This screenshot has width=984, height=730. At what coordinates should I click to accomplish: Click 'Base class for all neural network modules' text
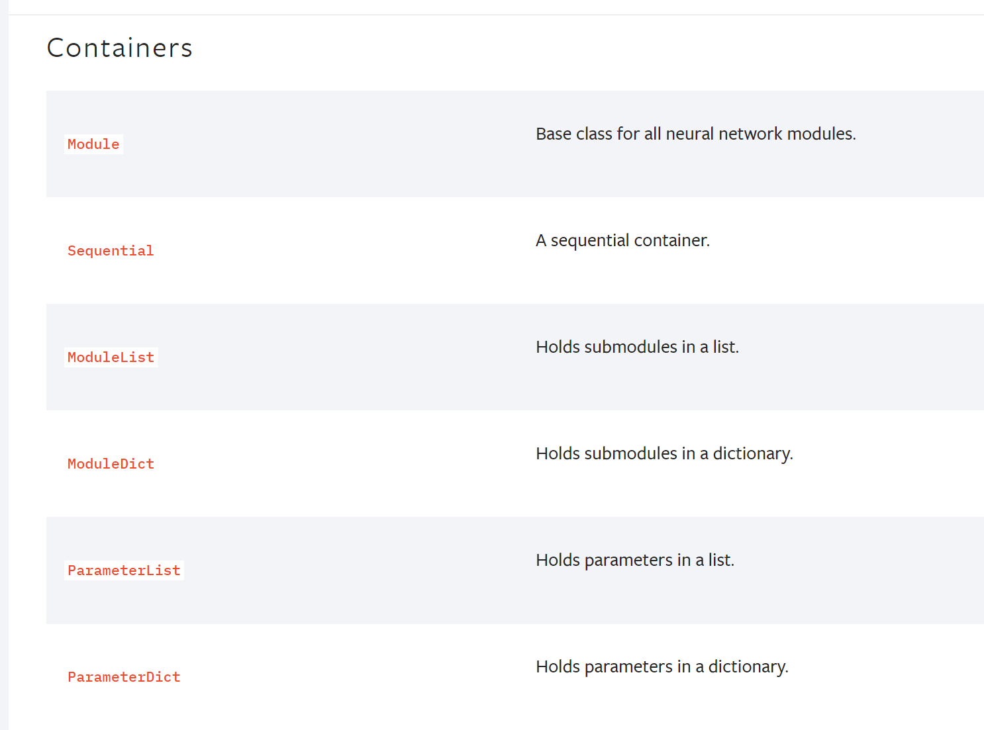696,134
